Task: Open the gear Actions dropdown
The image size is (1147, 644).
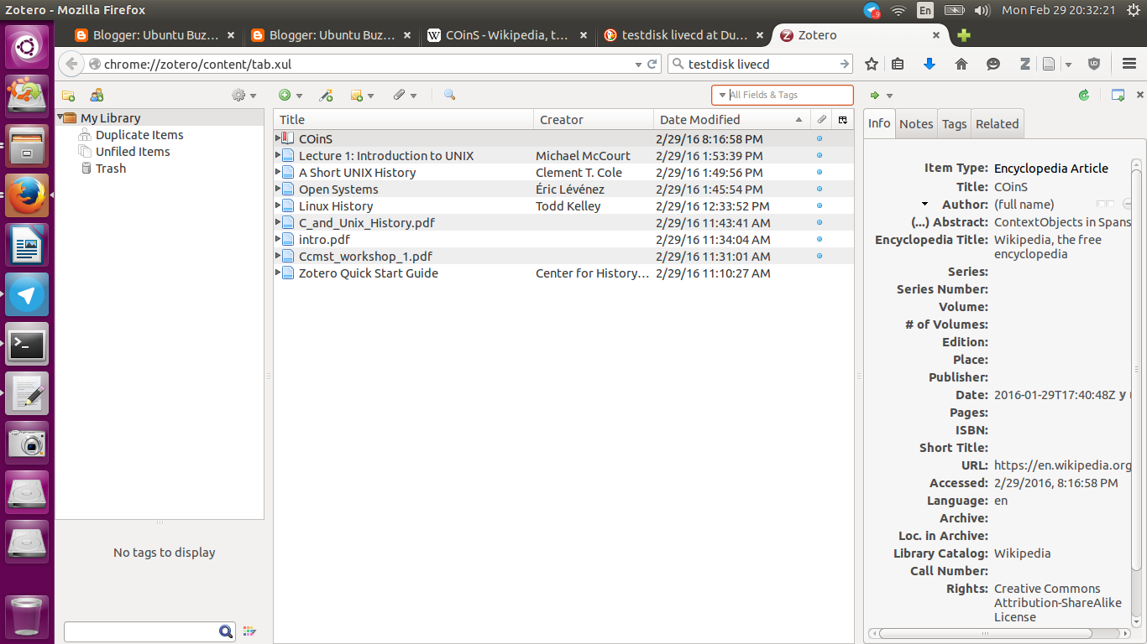Action: 238,95
